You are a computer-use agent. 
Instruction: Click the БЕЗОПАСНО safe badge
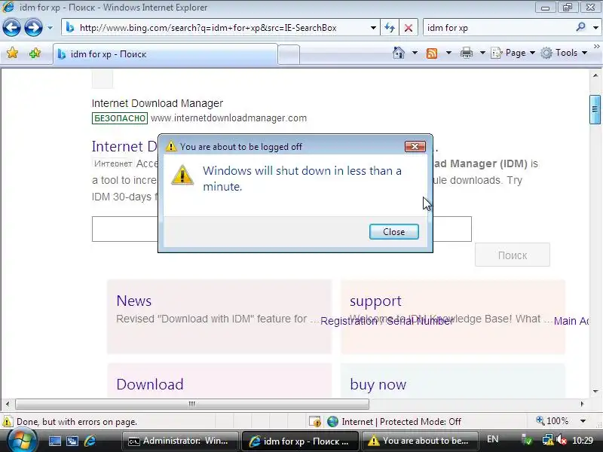tap(120, 118)
